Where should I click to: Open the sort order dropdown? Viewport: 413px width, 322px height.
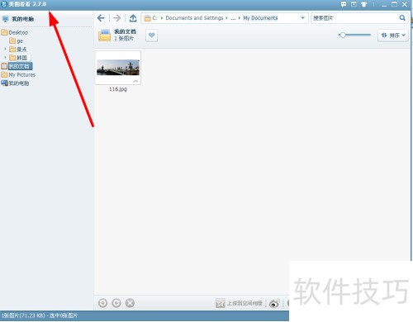coord(393,36)
